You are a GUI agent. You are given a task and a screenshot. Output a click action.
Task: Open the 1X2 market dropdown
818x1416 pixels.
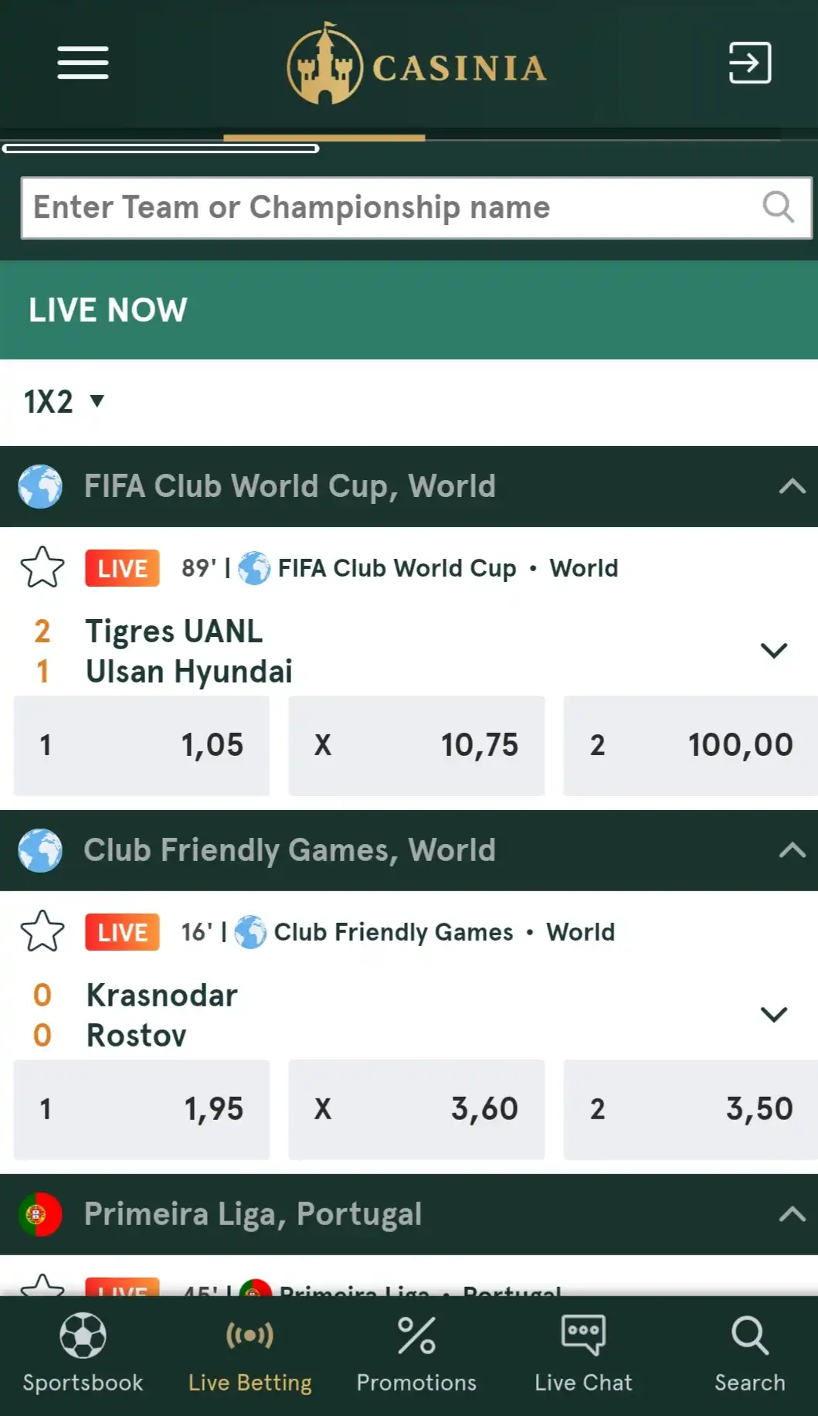(64, 401)
